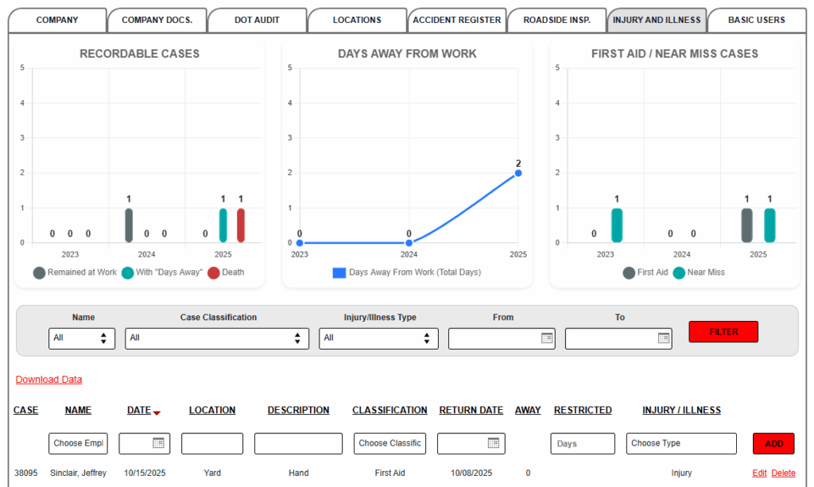This screenshot has width=814, height=487.
Task: Open the BASIC USERS tab
Action: click(757, 20)
